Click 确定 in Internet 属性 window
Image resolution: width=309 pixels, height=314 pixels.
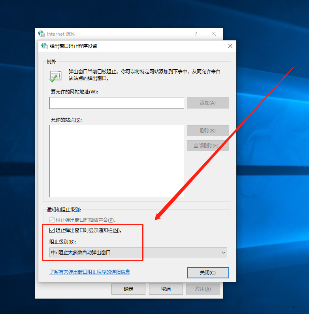coord(128,289)
